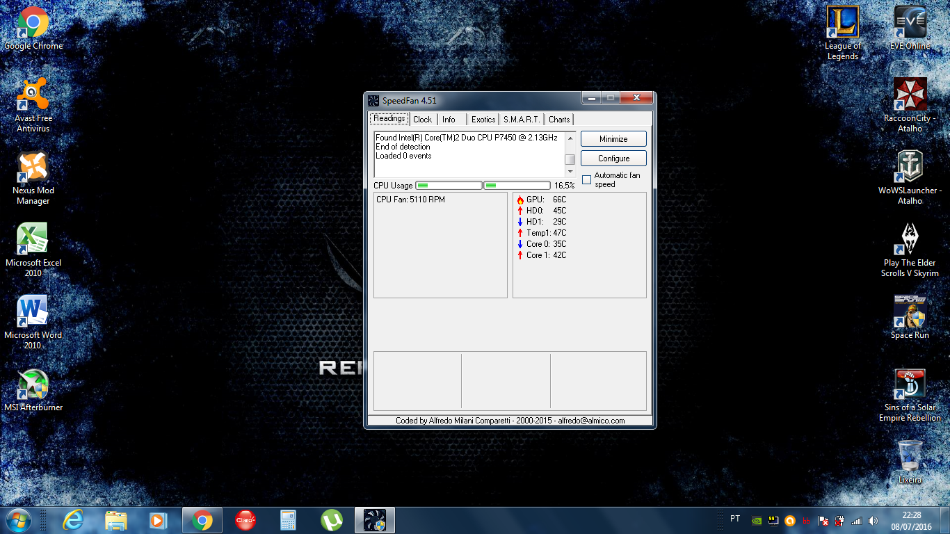Open Windows Media Player from taskbar
950x534 pixels.
[x=159, y=520]
